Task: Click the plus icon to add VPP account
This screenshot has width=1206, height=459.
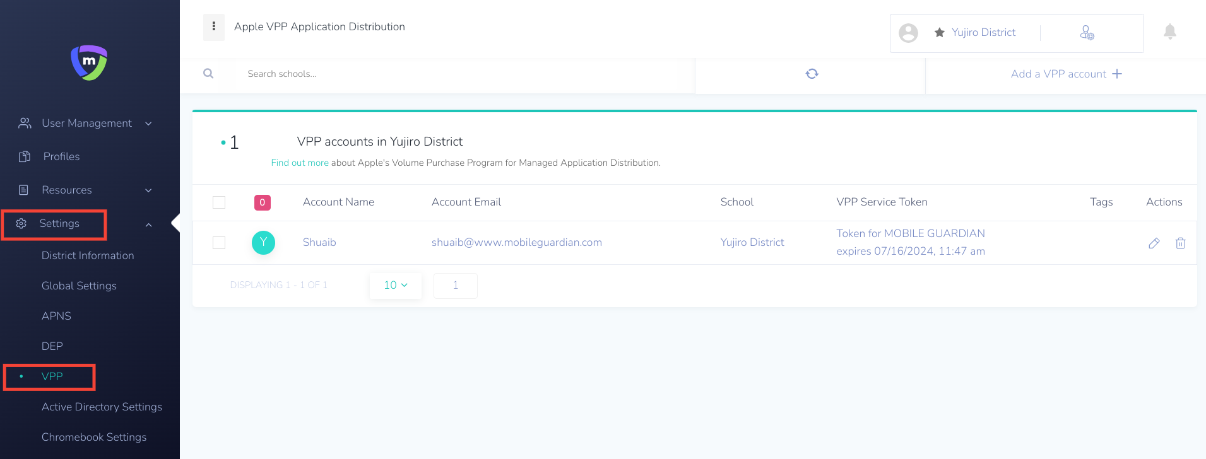Action: pyautogui.click(x=1117, y=74)
